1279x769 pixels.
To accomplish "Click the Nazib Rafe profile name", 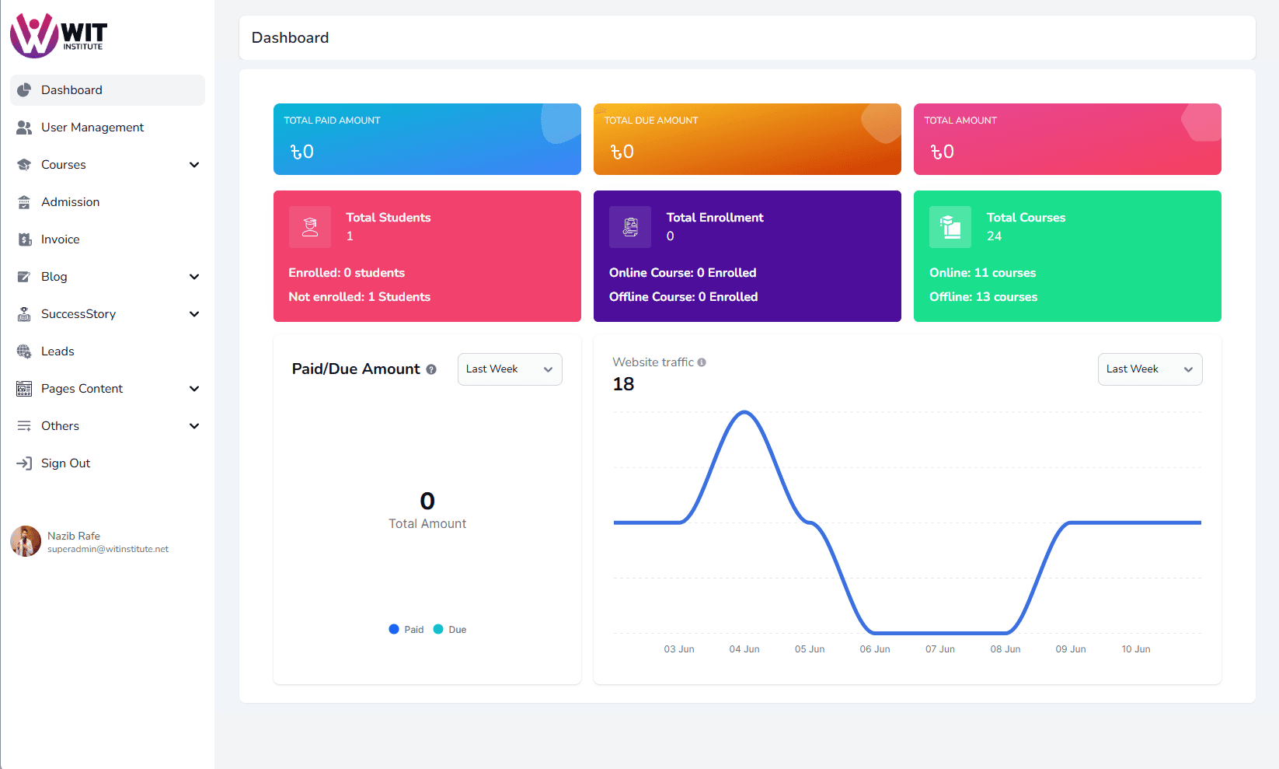I will point(74,536).
